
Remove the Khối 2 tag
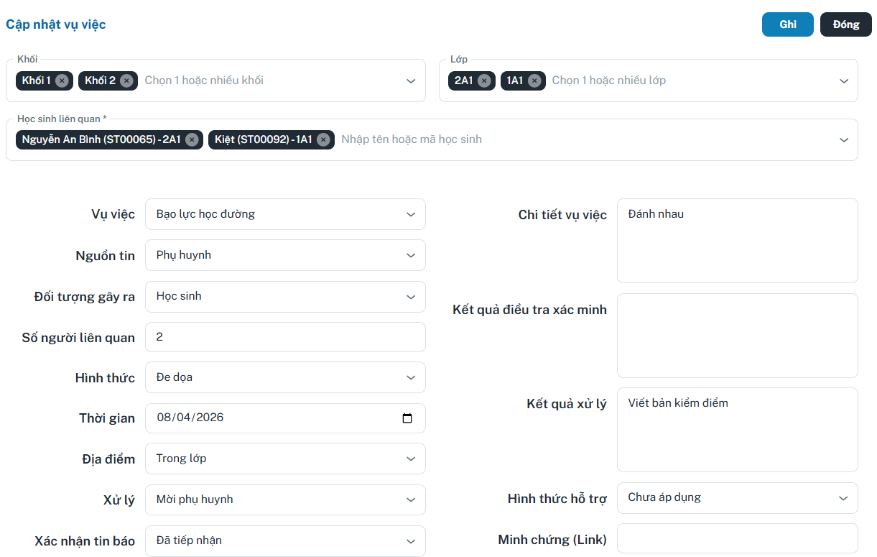[x=126, y=80]
